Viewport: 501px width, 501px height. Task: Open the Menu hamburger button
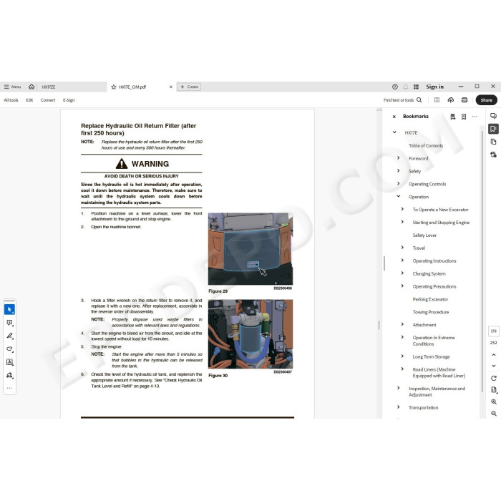[12, 87]
